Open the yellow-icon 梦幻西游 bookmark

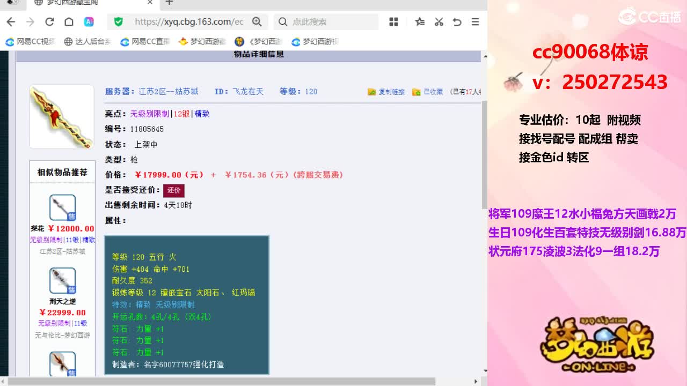202,42
